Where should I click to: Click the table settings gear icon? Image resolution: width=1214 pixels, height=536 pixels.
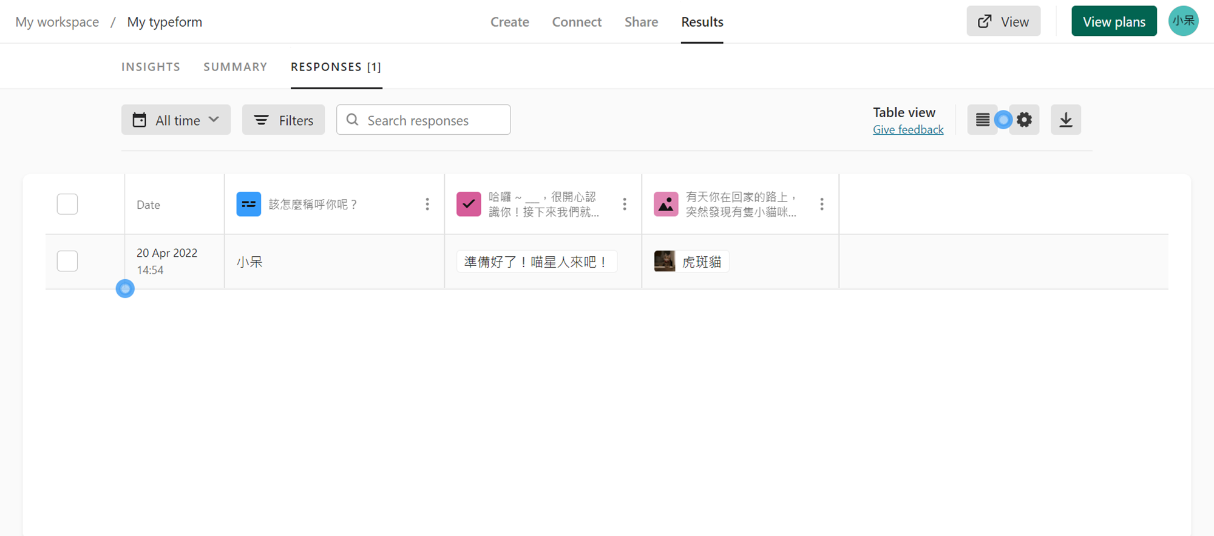coord(1025,120)
